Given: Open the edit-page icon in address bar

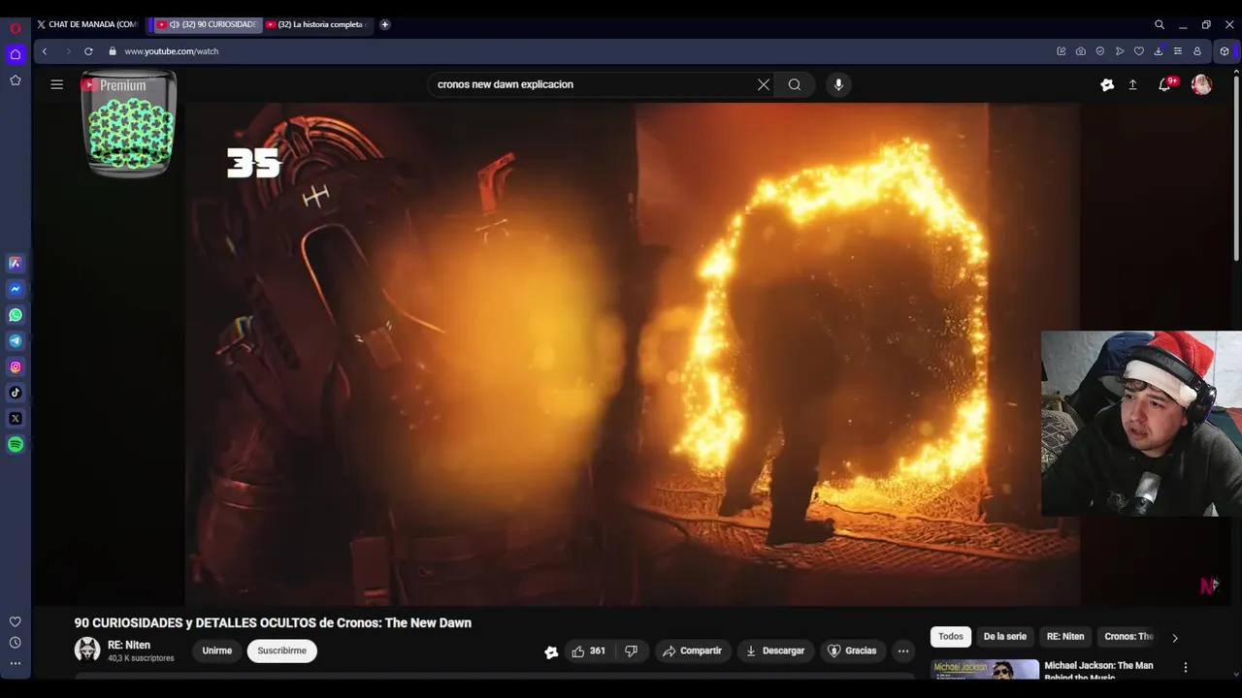Looking at the screenshot, I should pos(1062,51).
